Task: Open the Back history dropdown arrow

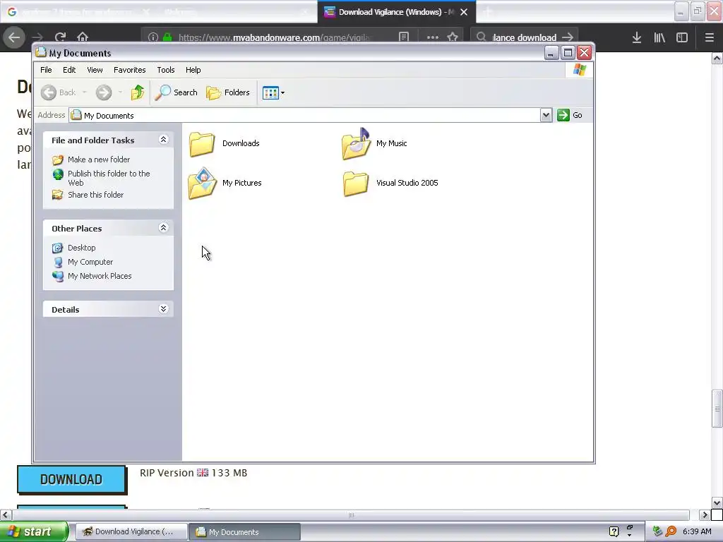Action: 85,92
